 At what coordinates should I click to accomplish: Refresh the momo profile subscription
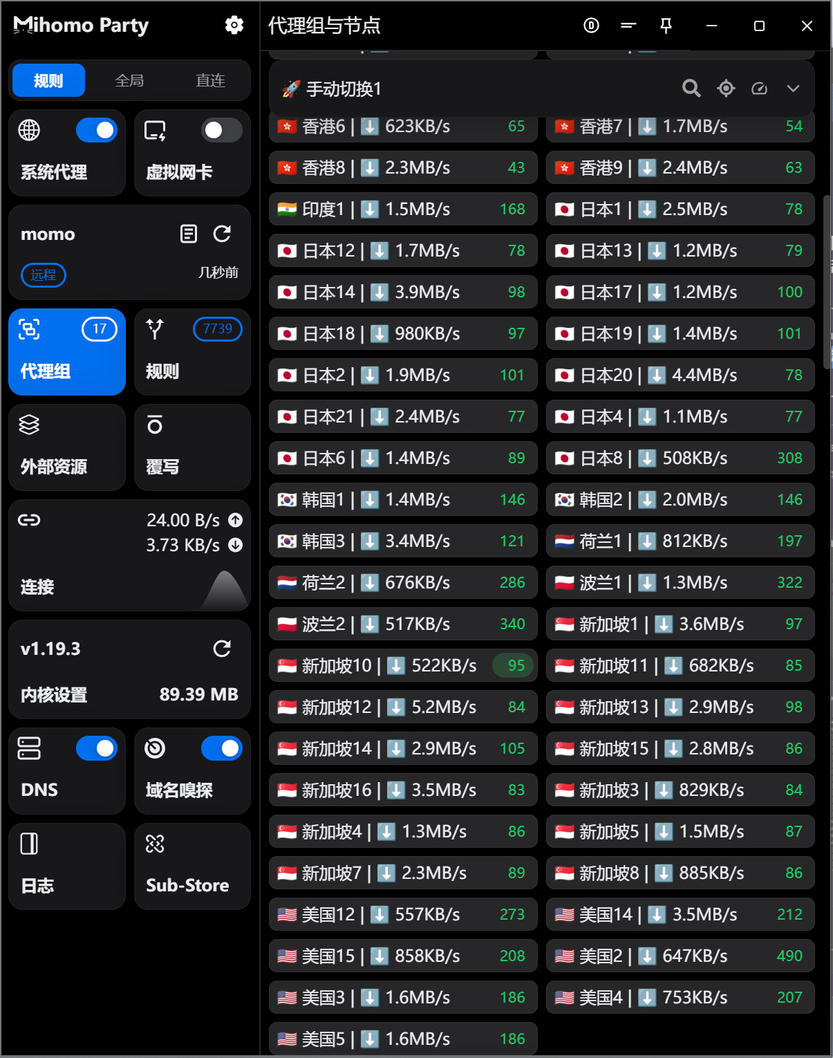coord(222,234)
